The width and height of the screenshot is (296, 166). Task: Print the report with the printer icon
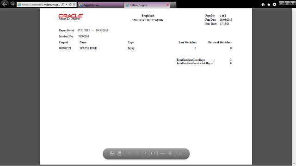120,154
